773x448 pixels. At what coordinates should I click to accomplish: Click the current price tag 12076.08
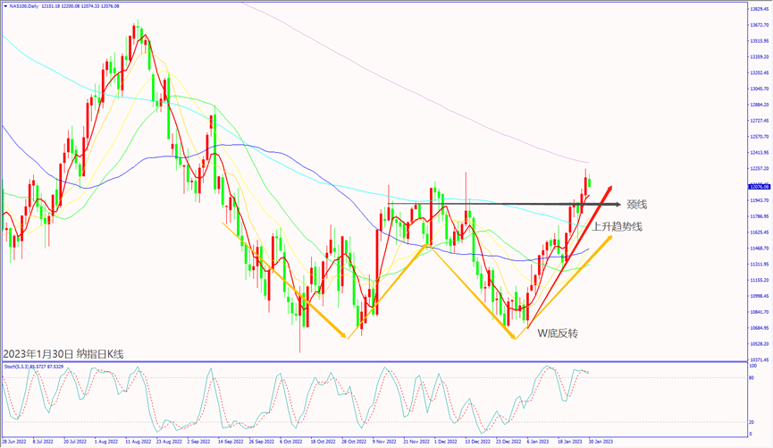pos(759,186)
